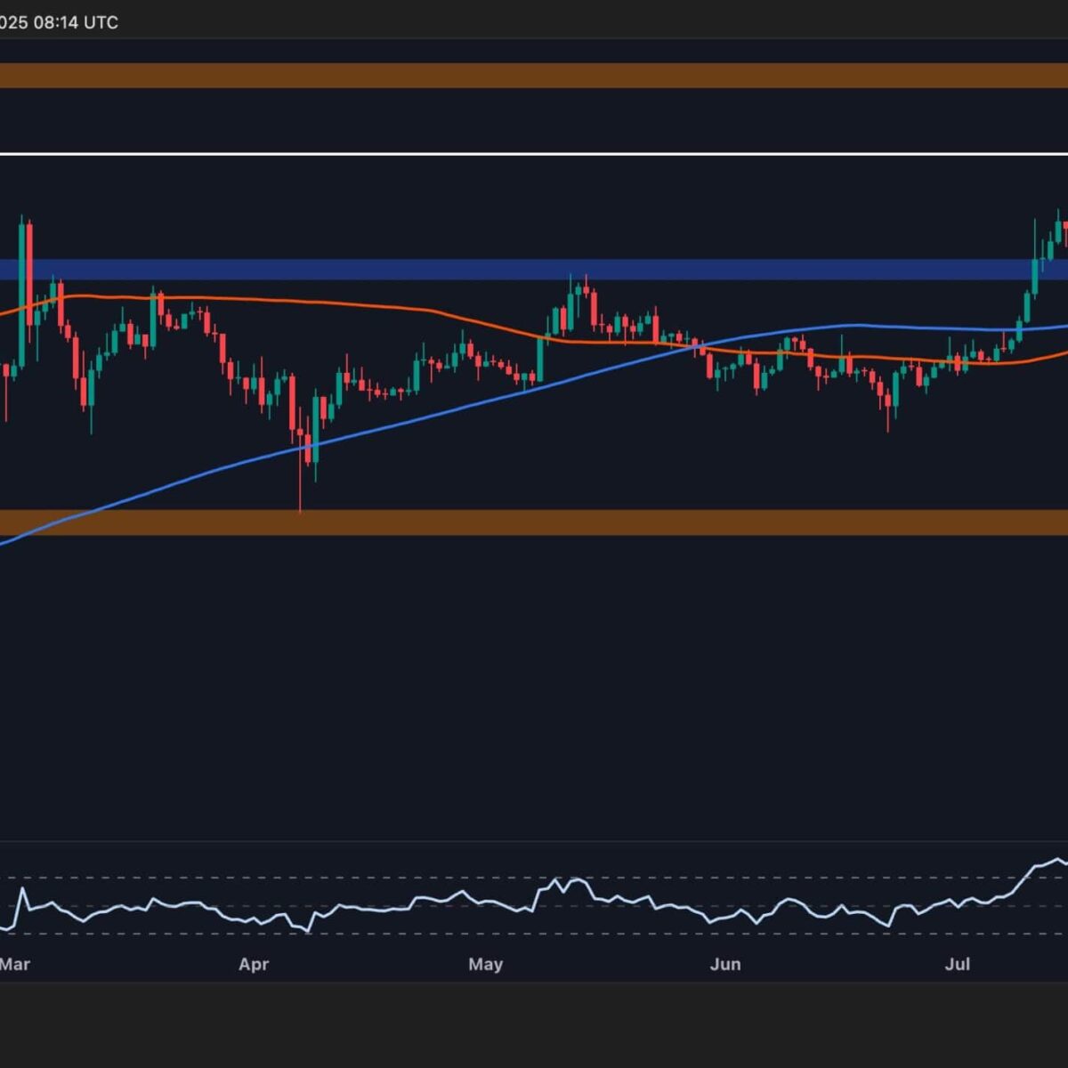The height and width of the screenshot is (1068, 1068).
Task: Select the Jun label on time axis
Action: point(725,964)
